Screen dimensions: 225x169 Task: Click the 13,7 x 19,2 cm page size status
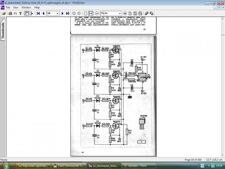pos(214,160)
